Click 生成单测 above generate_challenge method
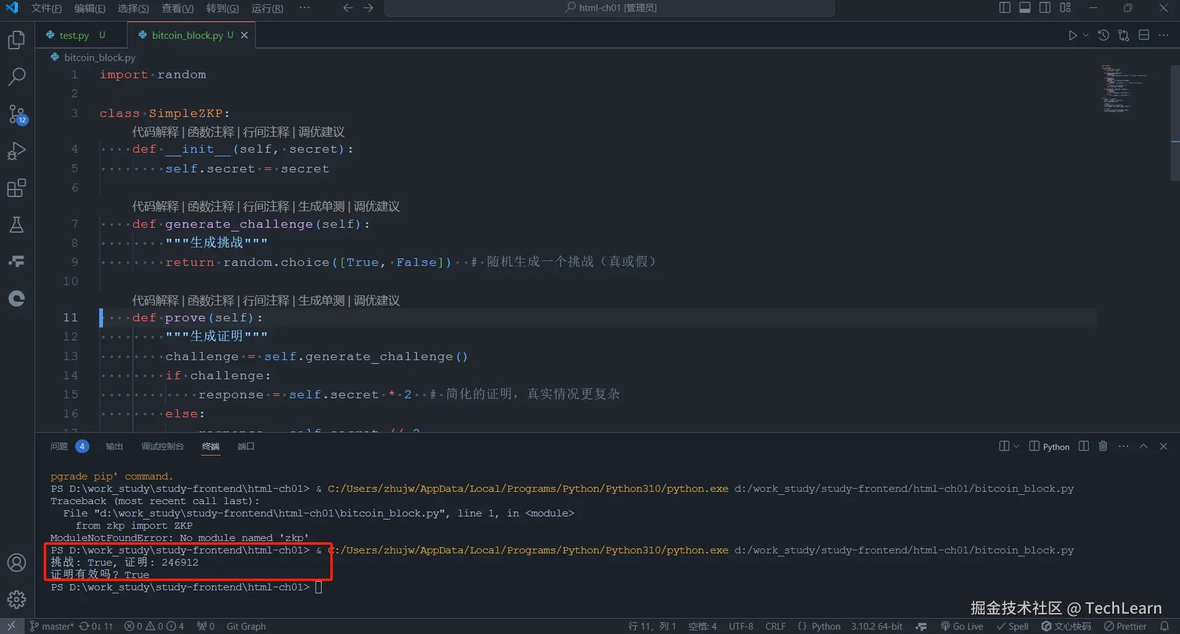Screen dimensions: 1180x634 [322, 206]
